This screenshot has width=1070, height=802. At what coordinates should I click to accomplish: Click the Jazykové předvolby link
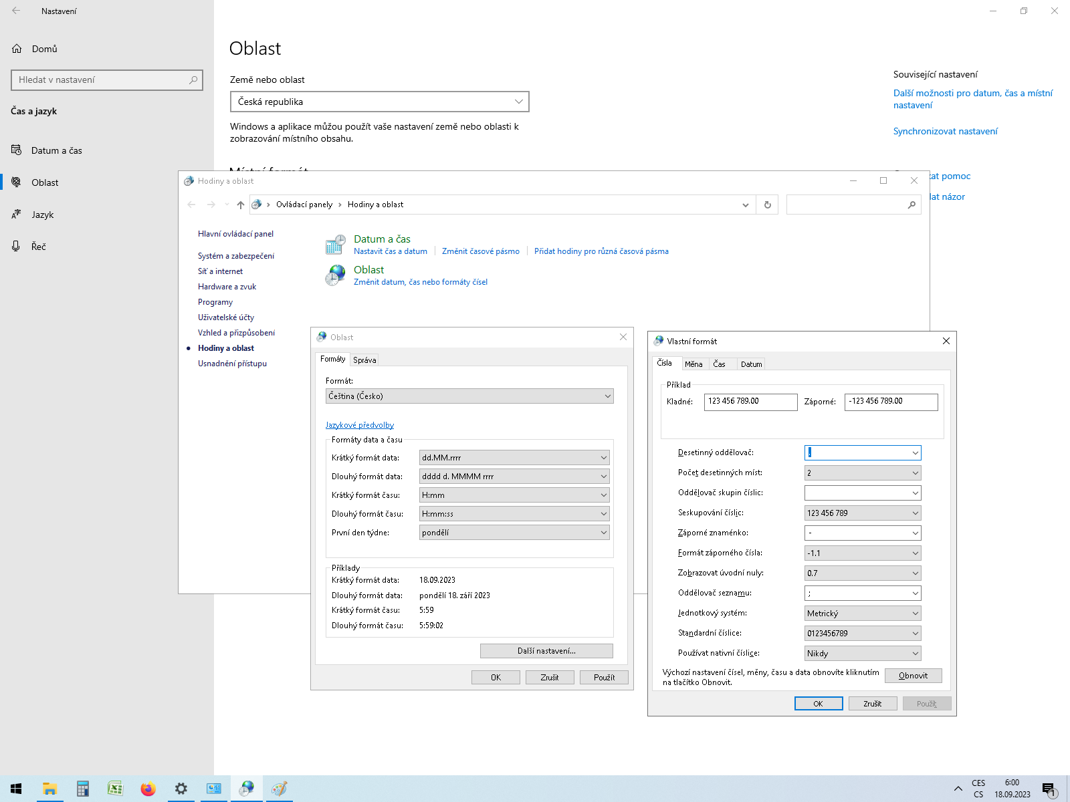359,425
